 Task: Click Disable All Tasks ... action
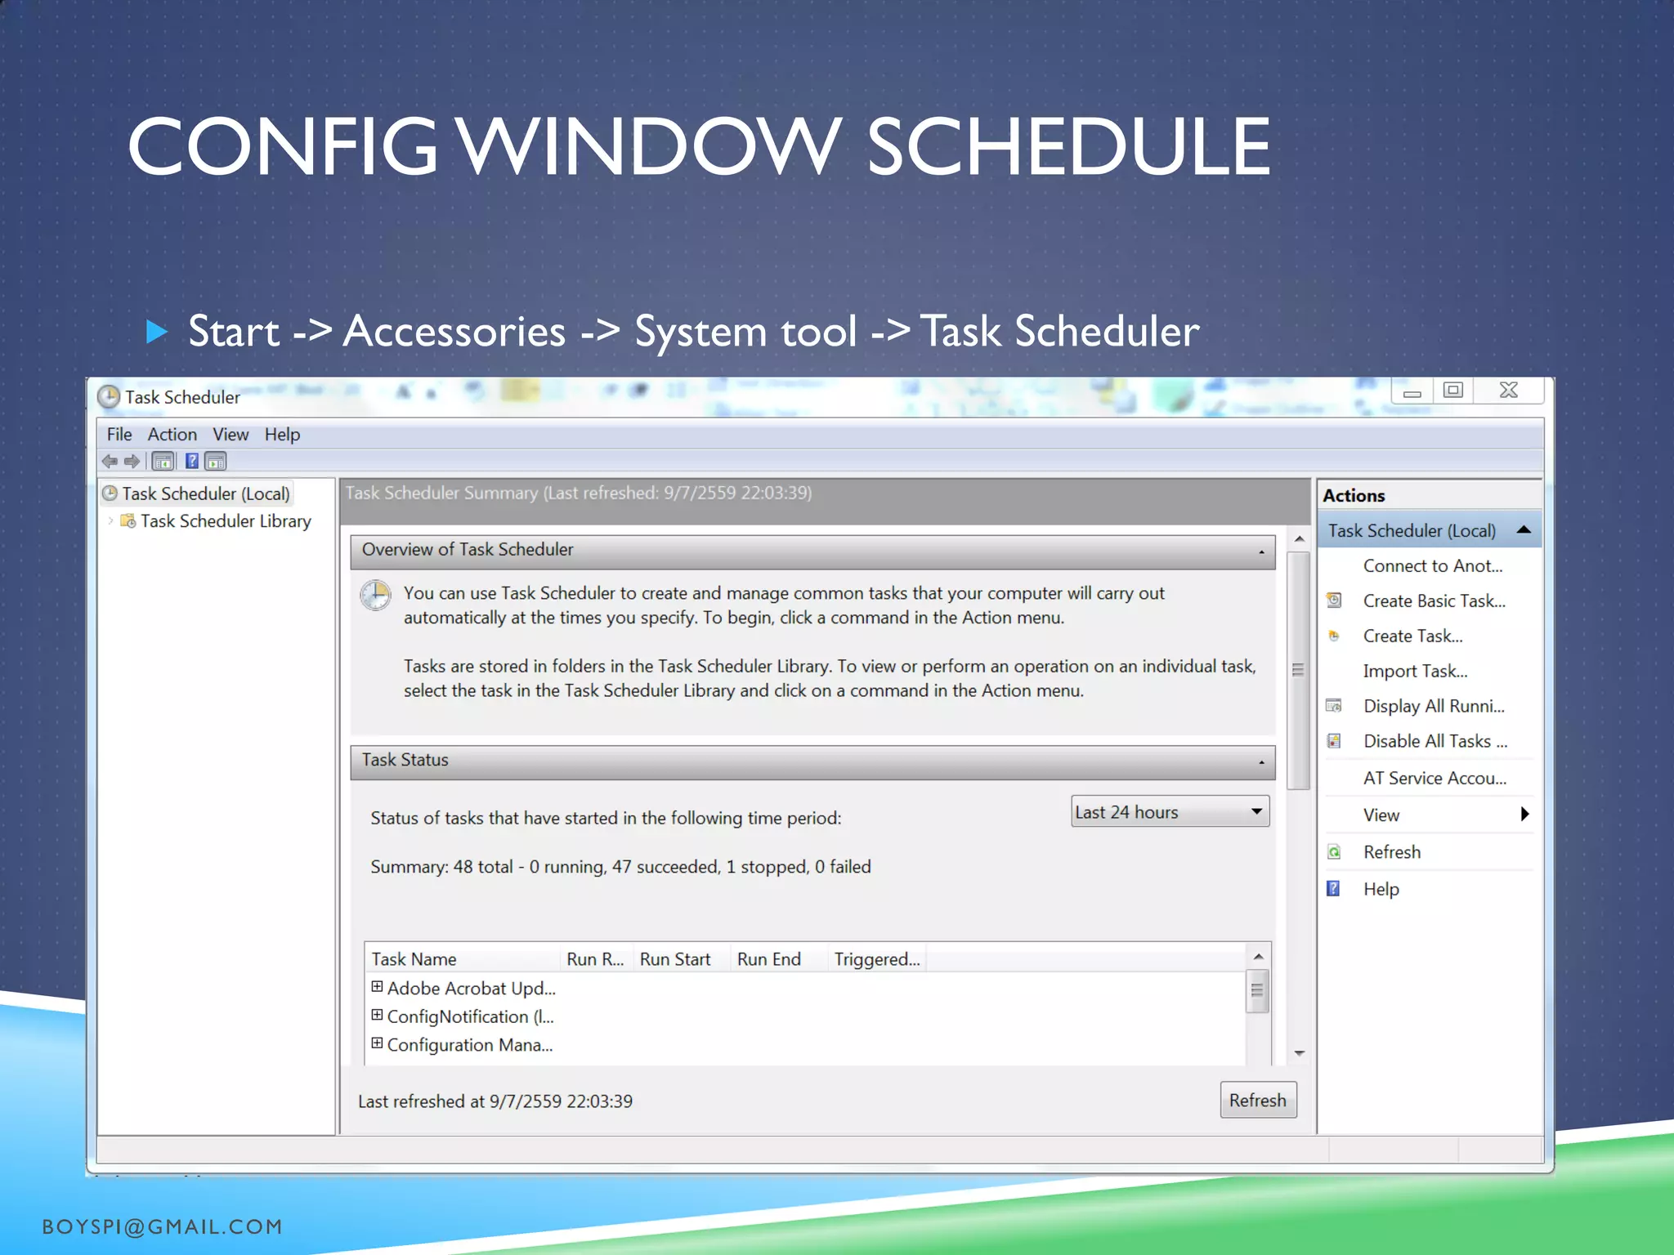pyautogui.click(x=1435, y=741)
